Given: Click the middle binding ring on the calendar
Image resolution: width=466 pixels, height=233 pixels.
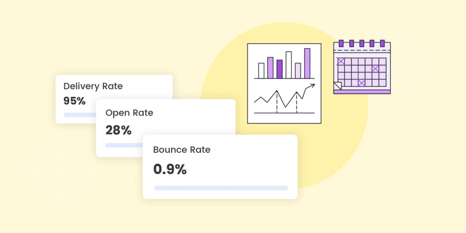Looking at the screenshot, I should [x=362, y=43].
